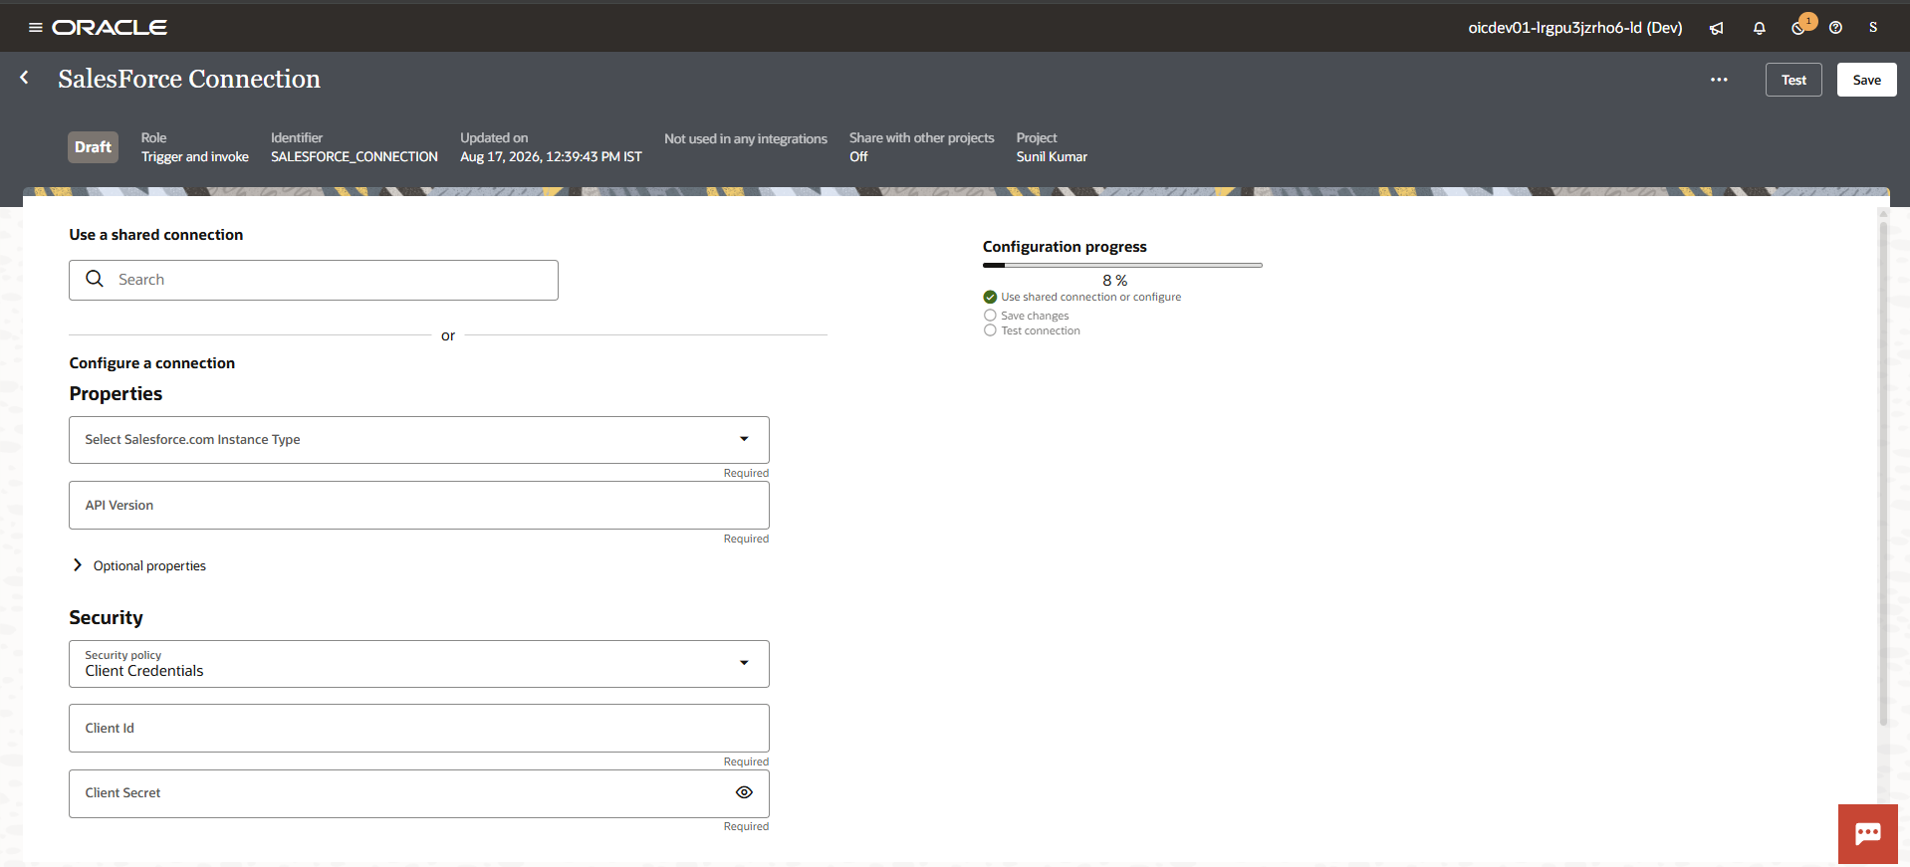Open the header icon with badge 1
The image size is (1910, 867).
(x=1800, y=26)
